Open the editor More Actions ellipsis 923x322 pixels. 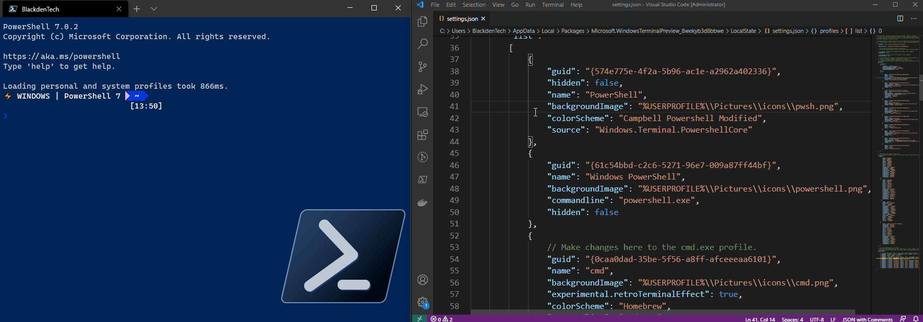coord(914,18)
